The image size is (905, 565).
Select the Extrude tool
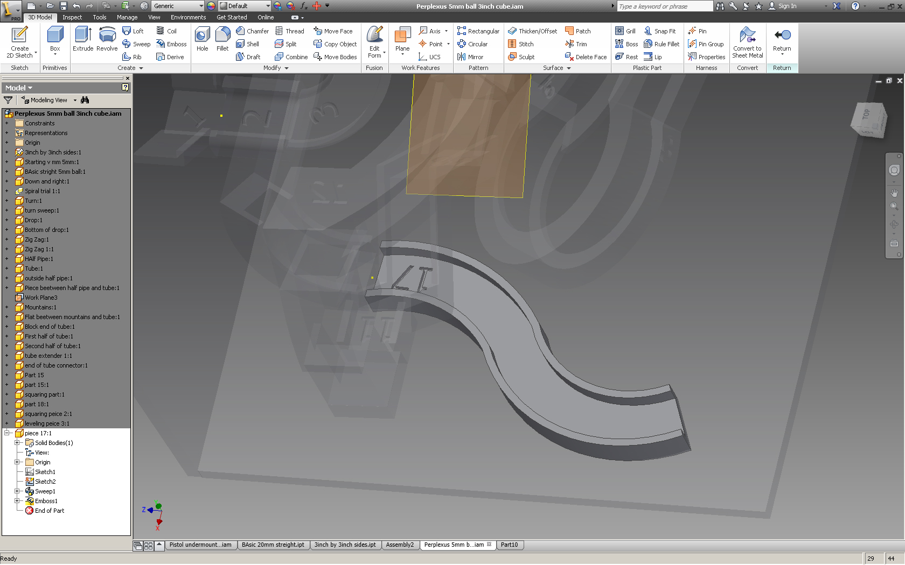point(83,39)
